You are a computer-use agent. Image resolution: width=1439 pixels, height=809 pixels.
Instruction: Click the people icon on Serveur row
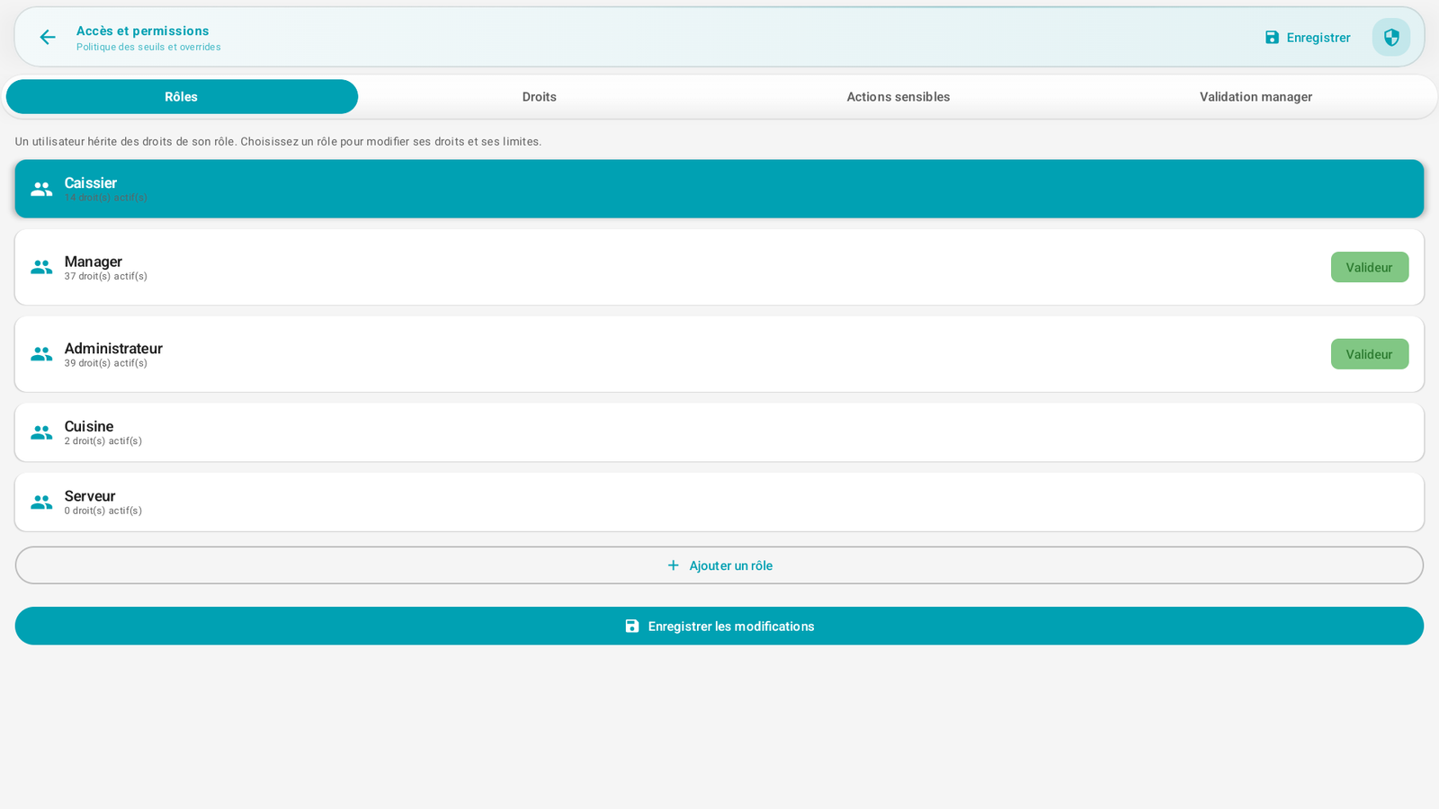[x=41, y=502]
